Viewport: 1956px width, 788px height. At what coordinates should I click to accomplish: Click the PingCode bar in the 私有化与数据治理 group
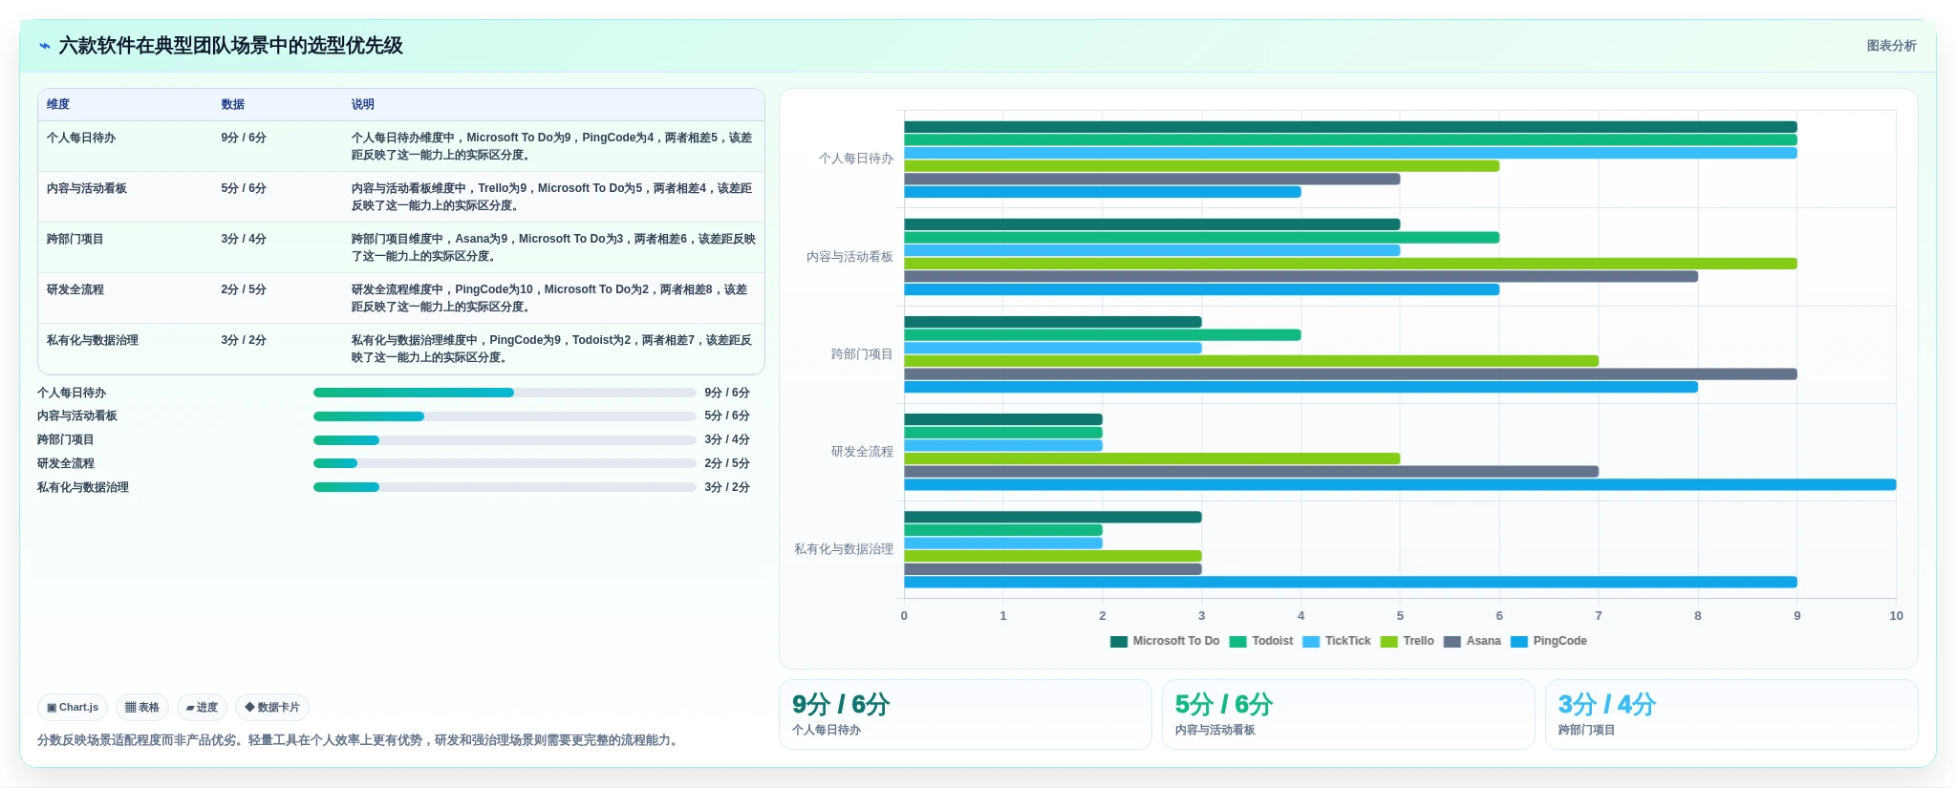tap(1350, 583)
